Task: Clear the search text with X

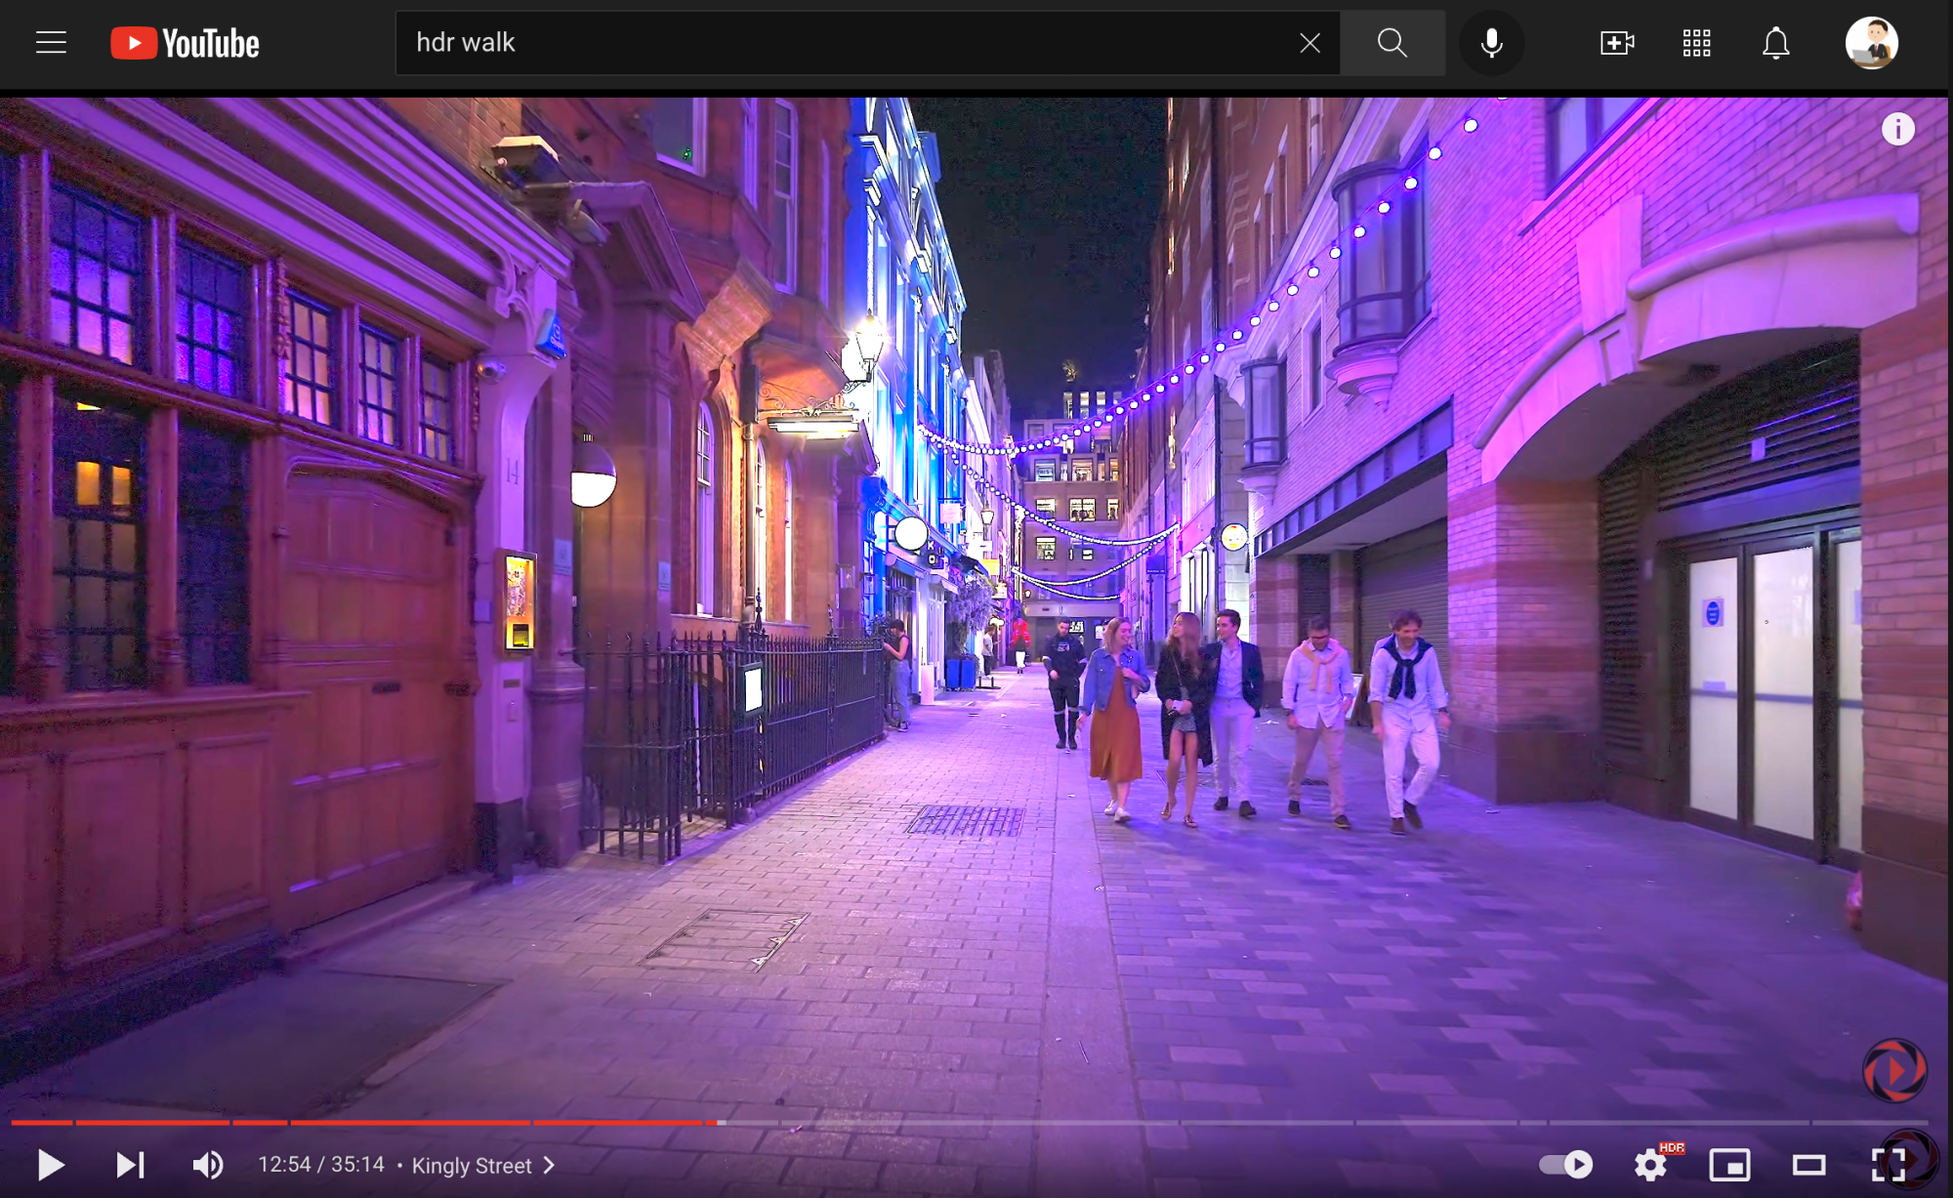Action: pyautogui.click(x=1309, y=43)
